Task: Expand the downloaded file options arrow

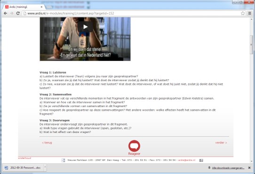Action: tap(45, 167)
